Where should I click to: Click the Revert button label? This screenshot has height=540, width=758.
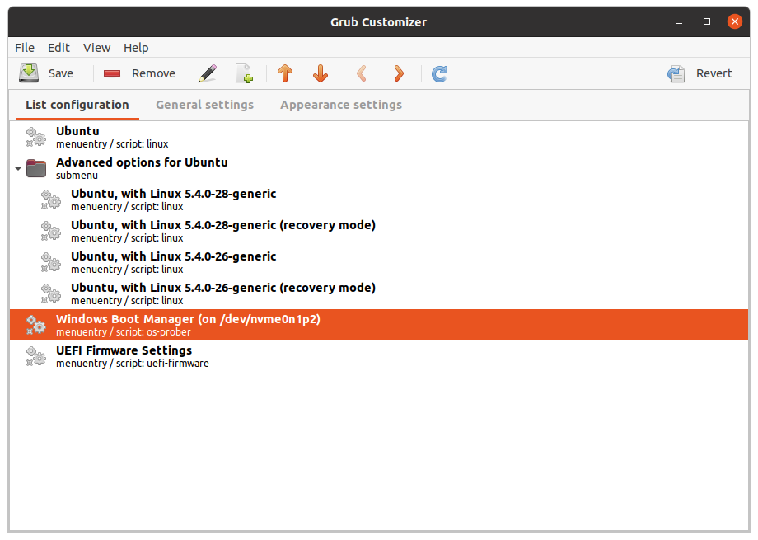pos(714,73)
